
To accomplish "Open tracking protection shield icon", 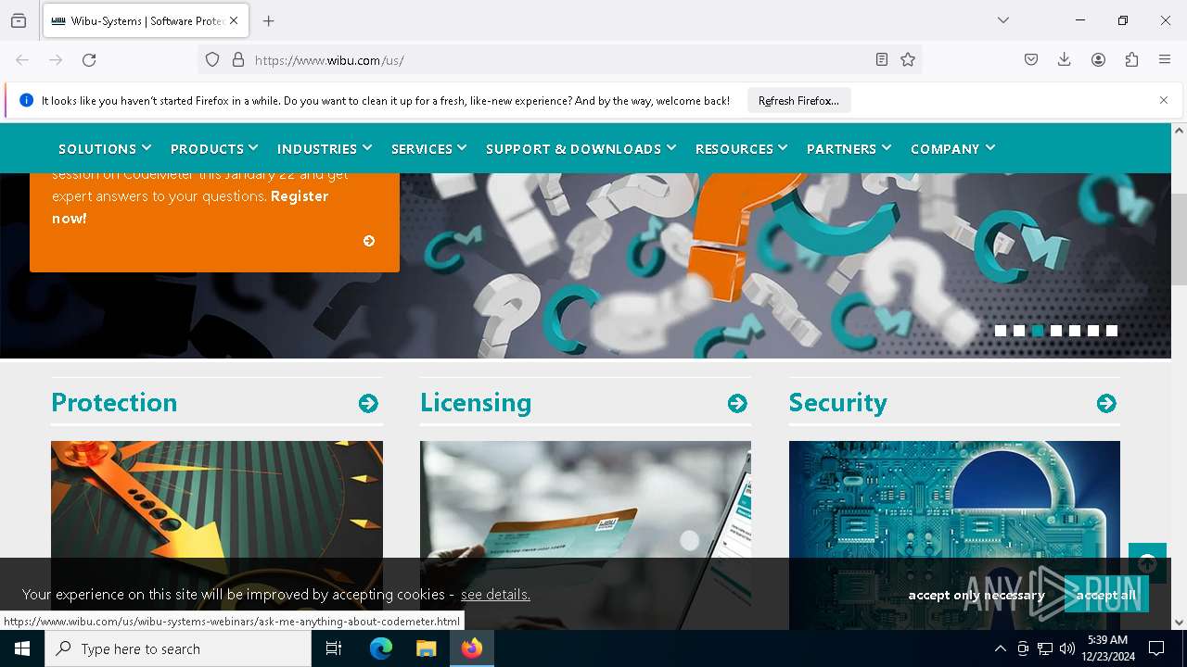I will coord(212,60).
